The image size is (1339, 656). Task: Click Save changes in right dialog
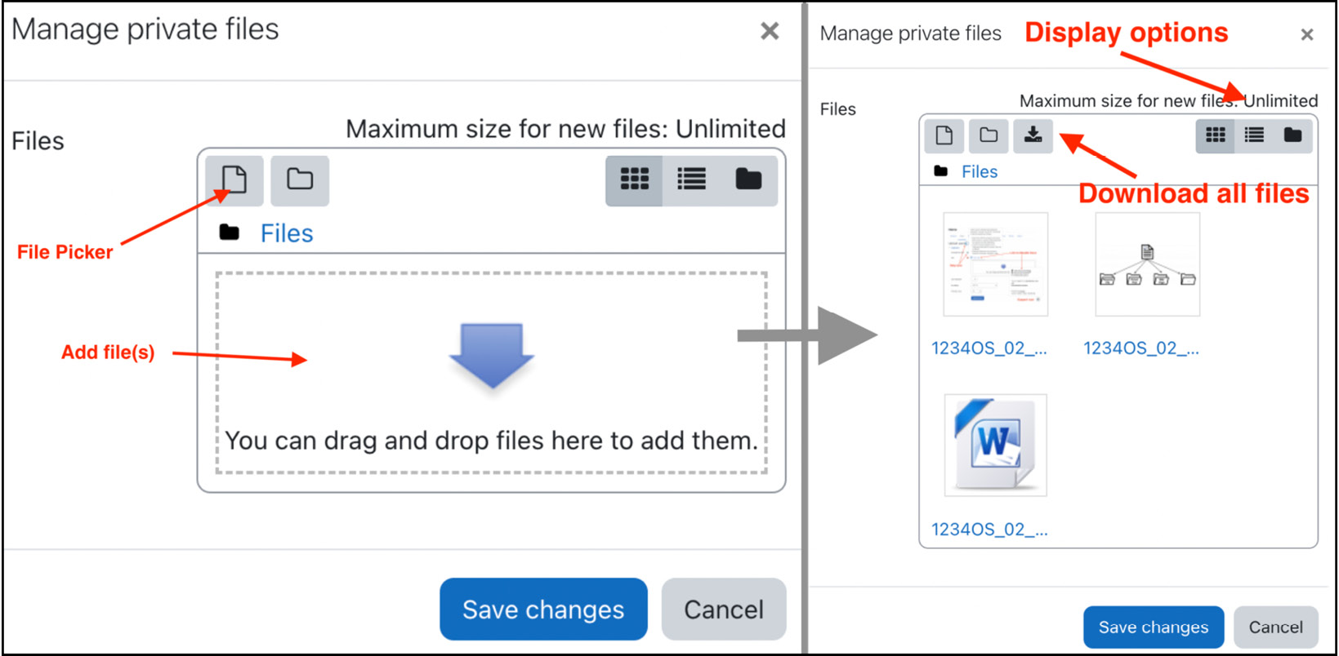[1153, 627]
